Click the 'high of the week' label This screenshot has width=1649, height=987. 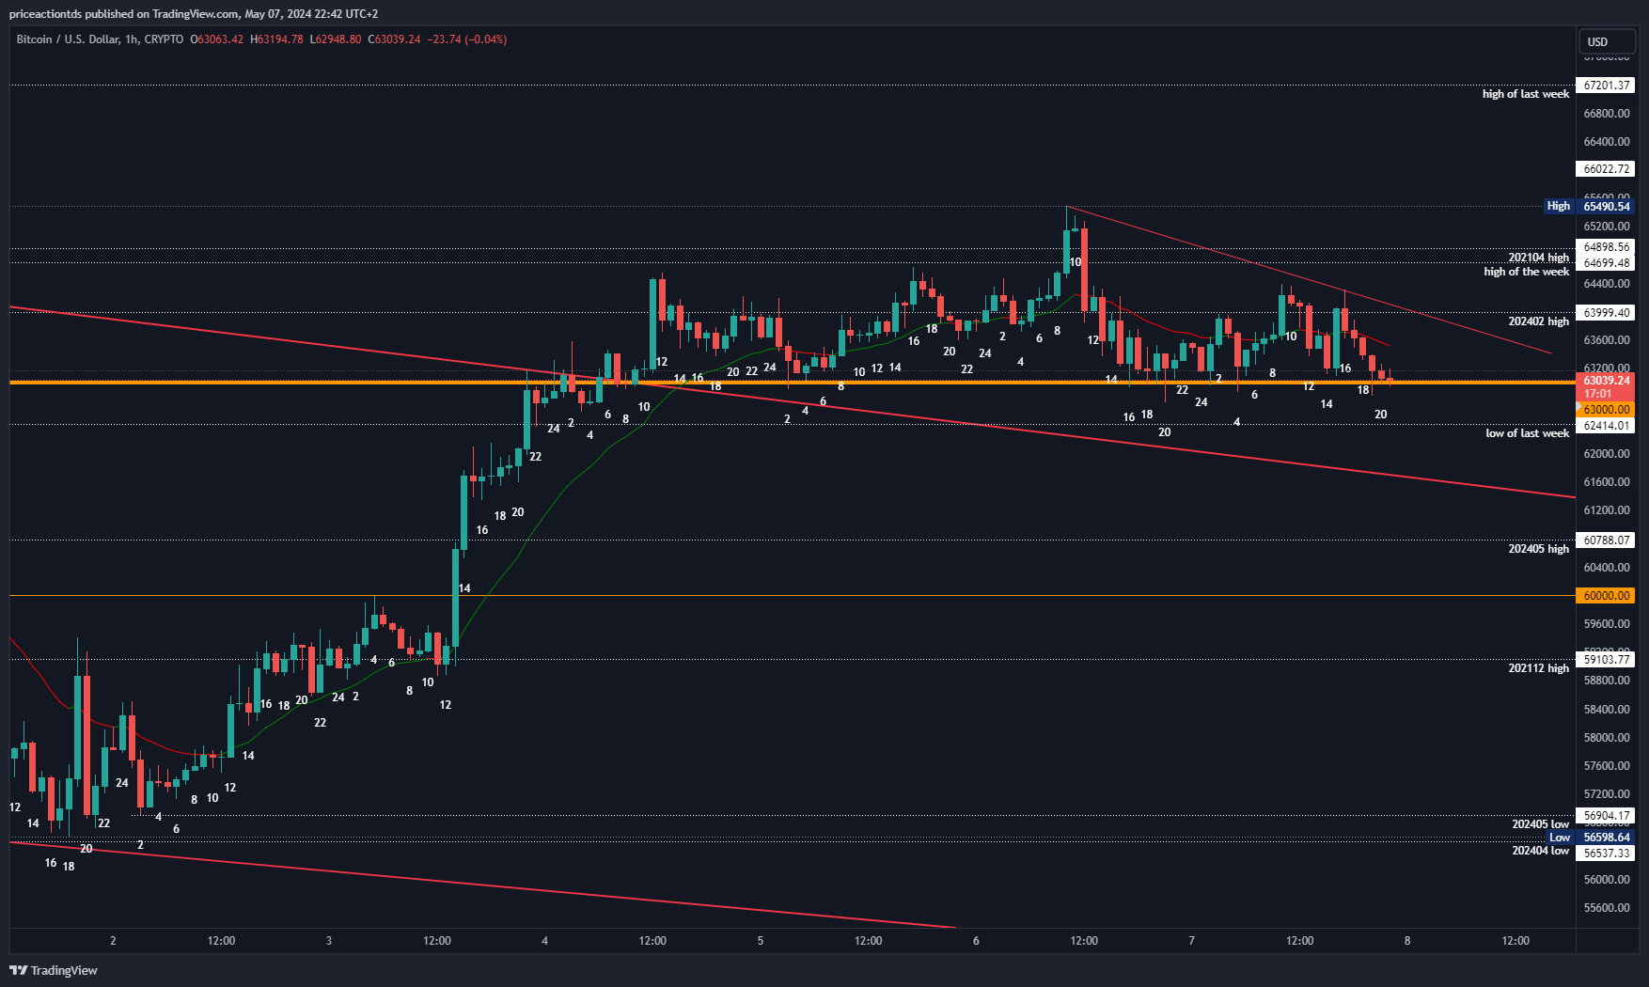point(1526,272)
